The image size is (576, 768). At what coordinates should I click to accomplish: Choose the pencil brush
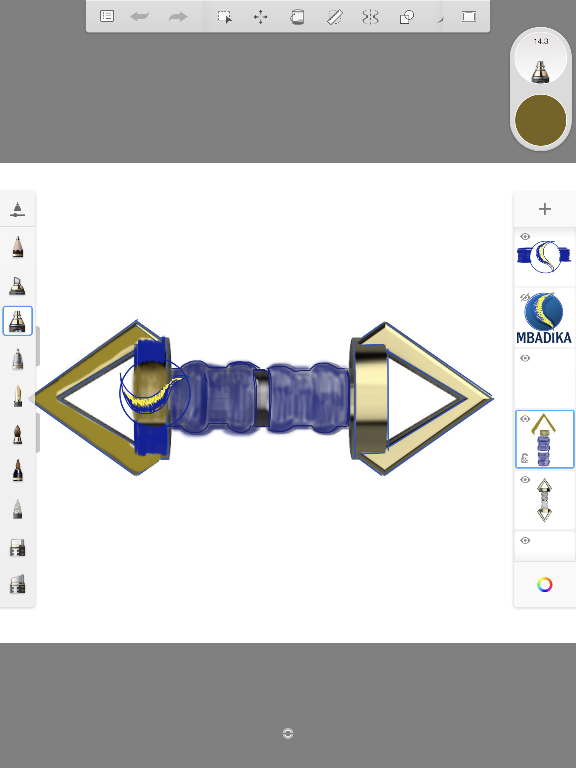(x=18, y=247)
